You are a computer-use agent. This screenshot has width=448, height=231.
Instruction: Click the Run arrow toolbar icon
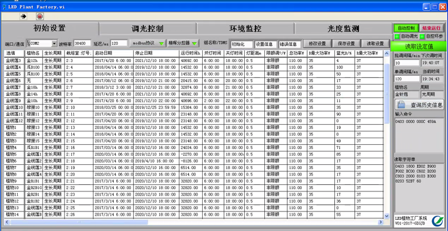[24, 17]
